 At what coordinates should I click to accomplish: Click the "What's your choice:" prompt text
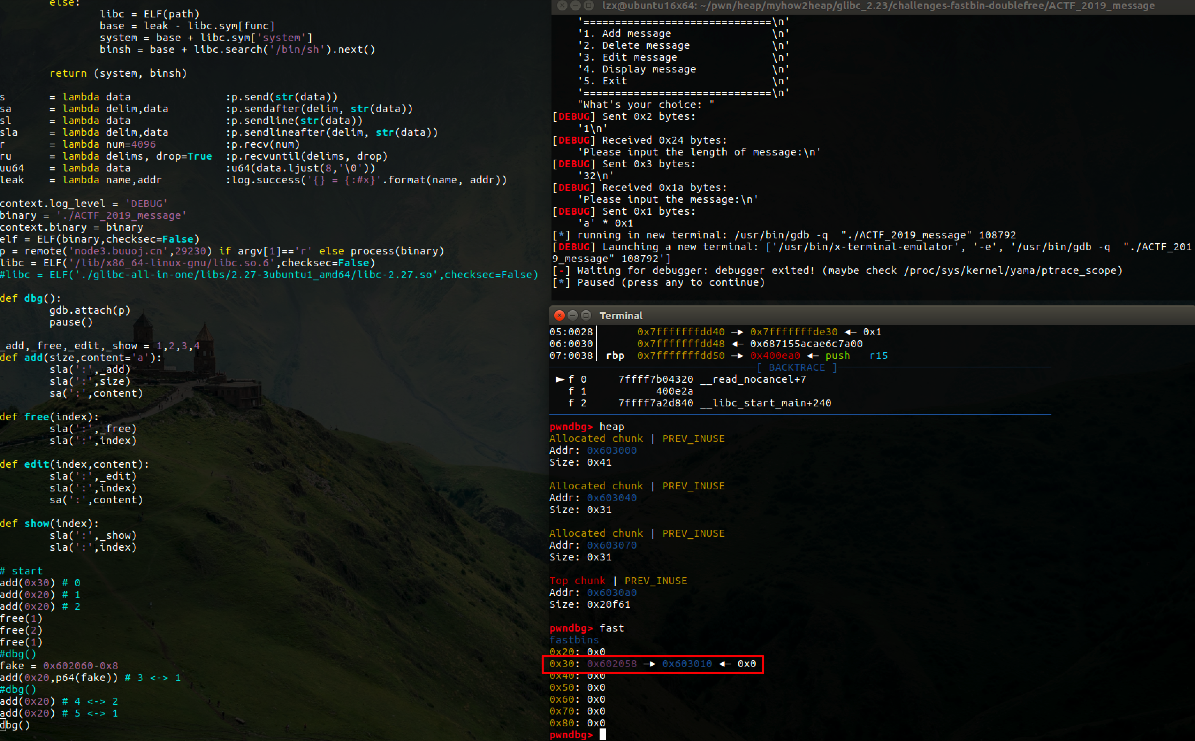click(646, 105)
